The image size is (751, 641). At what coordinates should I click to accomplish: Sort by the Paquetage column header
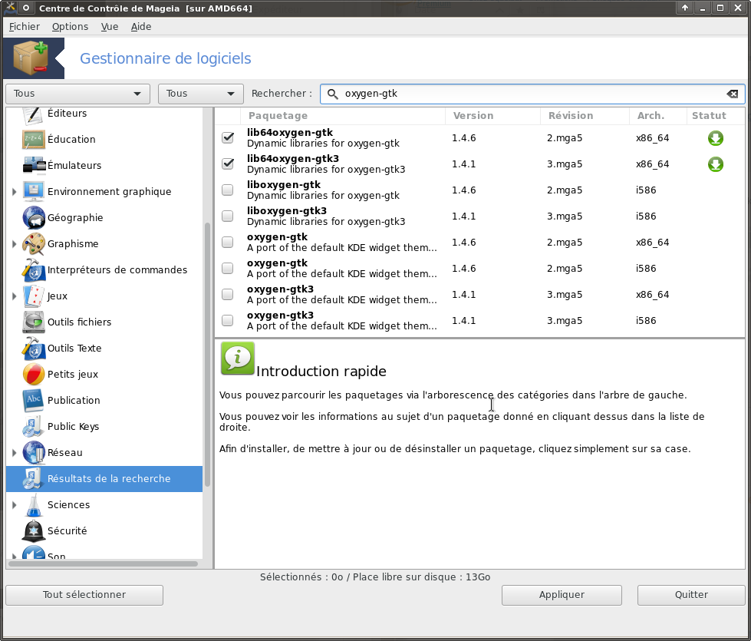click(342, 116)
